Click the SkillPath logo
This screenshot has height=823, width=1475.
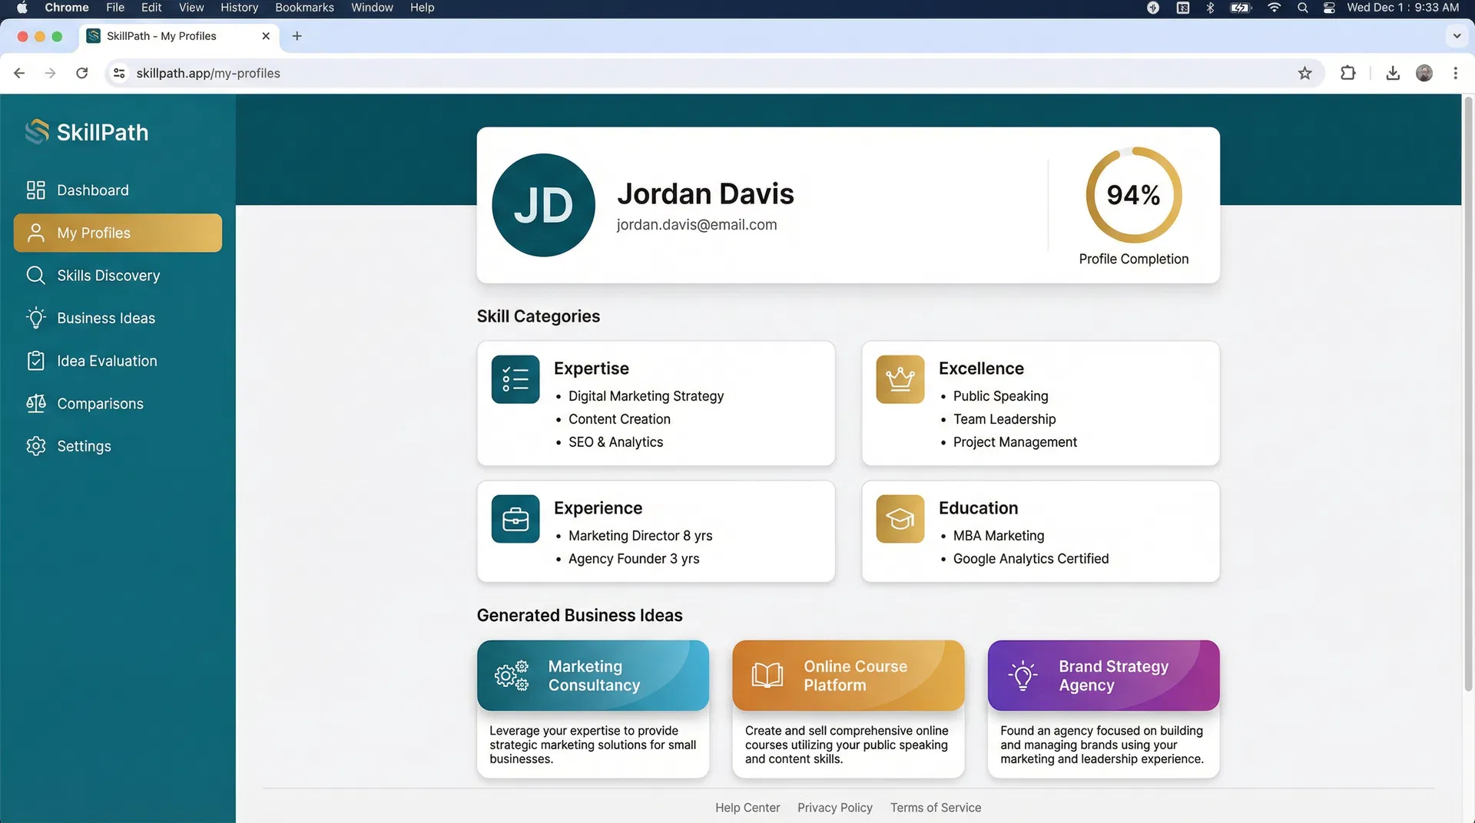tap(86, 131)
